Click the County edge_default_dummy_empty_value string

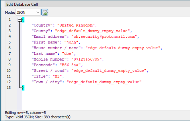point(92,31)
